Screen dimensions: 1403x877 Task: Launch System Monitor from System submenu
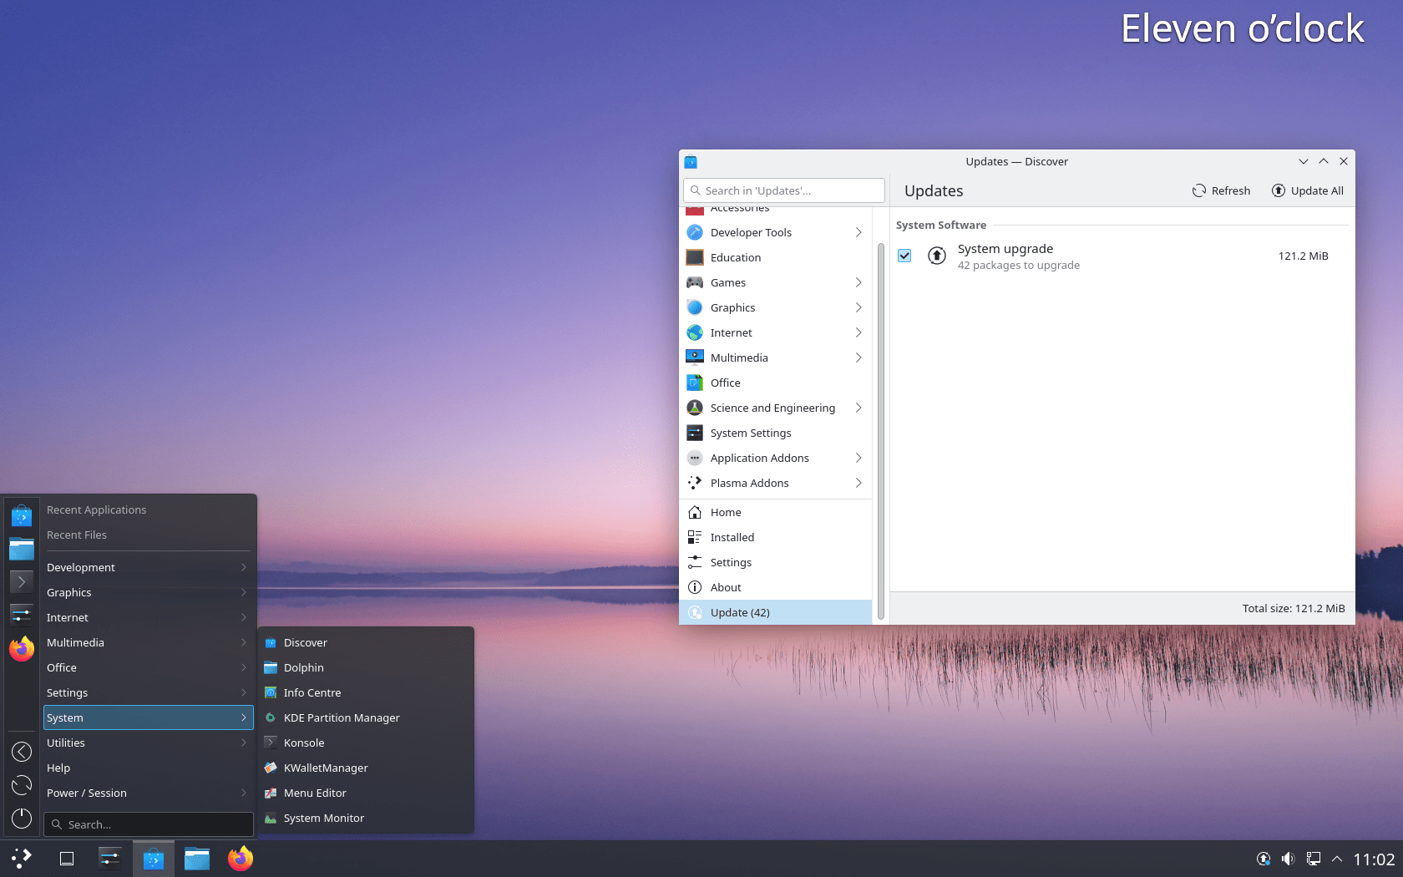point(366,818)
